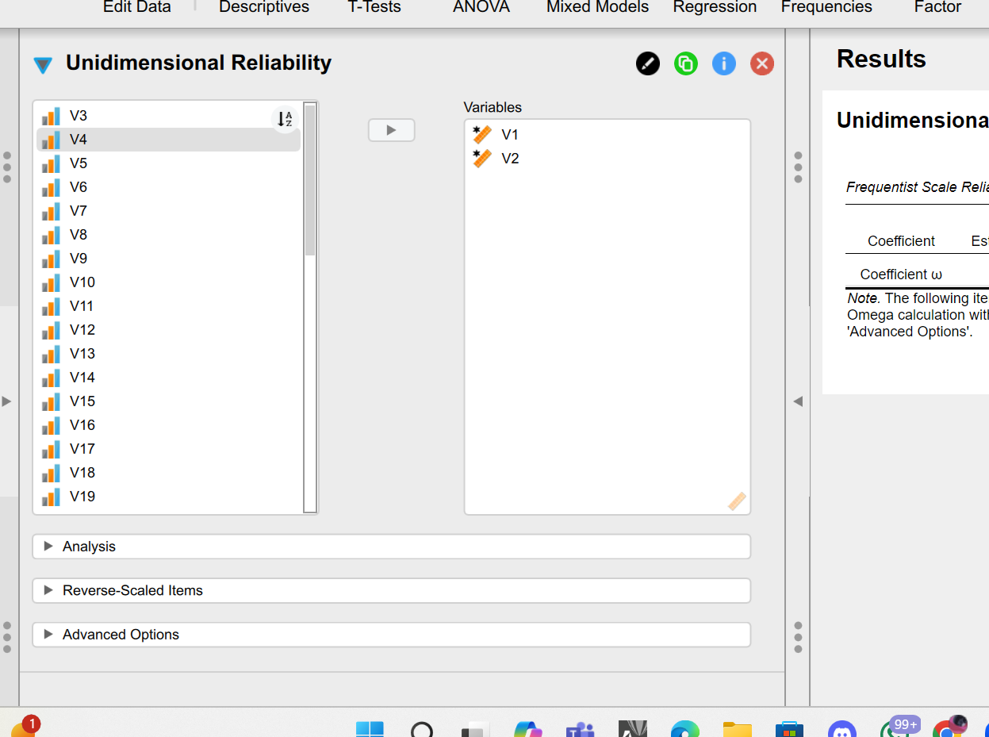Open the Mixed Models menu

click(x=597, y=7)
